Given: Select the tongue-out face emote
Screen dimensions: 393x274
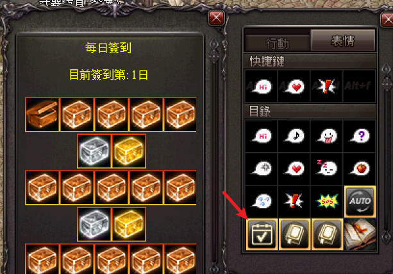Looking at the screenshot, I should pos(327,136).
